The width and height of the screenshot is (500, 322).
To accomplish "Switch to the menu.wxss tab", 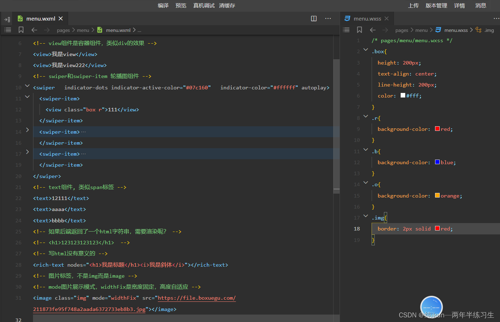I will coord(367,18).
